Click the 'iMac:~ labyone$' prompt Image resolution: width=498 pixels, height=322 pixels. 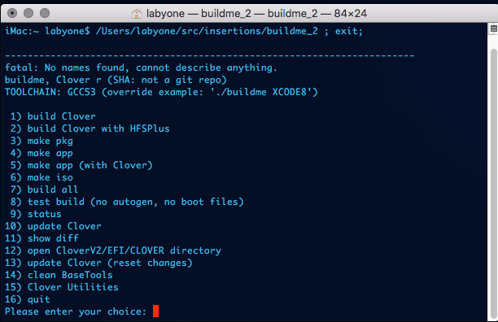(47, 31)
